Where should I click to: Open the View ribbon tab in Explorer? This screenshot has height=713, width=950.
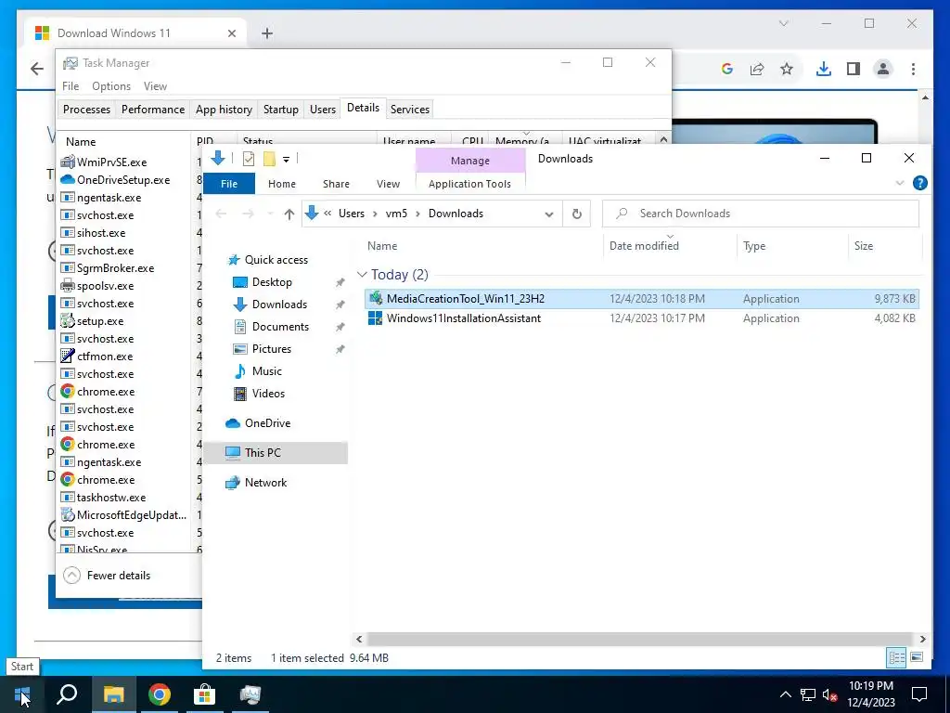(388, 184)
